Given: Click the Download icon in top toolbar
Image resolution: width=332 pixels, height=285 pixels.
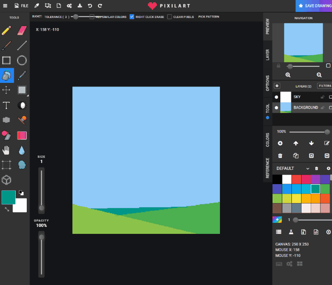Looking at the screenshot, I should (80, 6).
